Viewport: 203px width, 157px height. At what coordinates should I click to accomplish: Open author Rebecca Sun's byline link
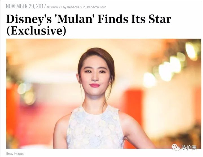pyautogui.click(x=76, y=7)
